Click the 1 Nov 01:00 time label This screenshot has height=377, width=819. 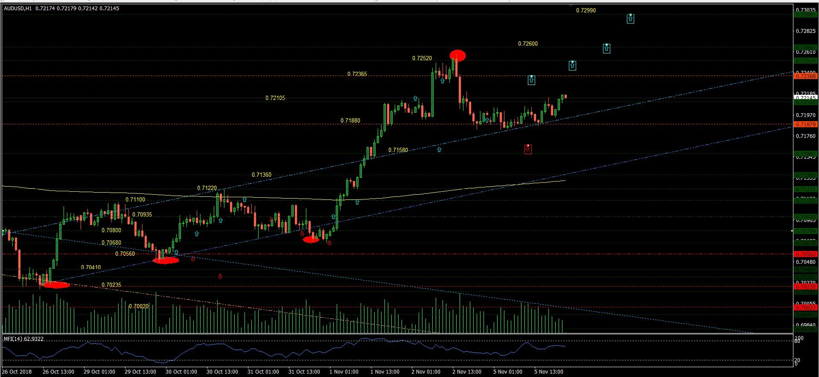click(344, 372)
